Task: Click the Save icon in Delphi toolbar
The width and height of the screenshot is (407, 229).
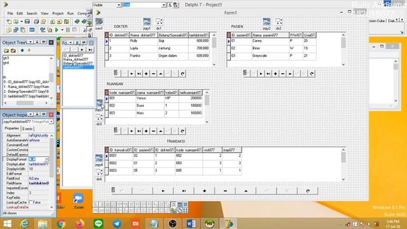Action: tap(27, 22)
